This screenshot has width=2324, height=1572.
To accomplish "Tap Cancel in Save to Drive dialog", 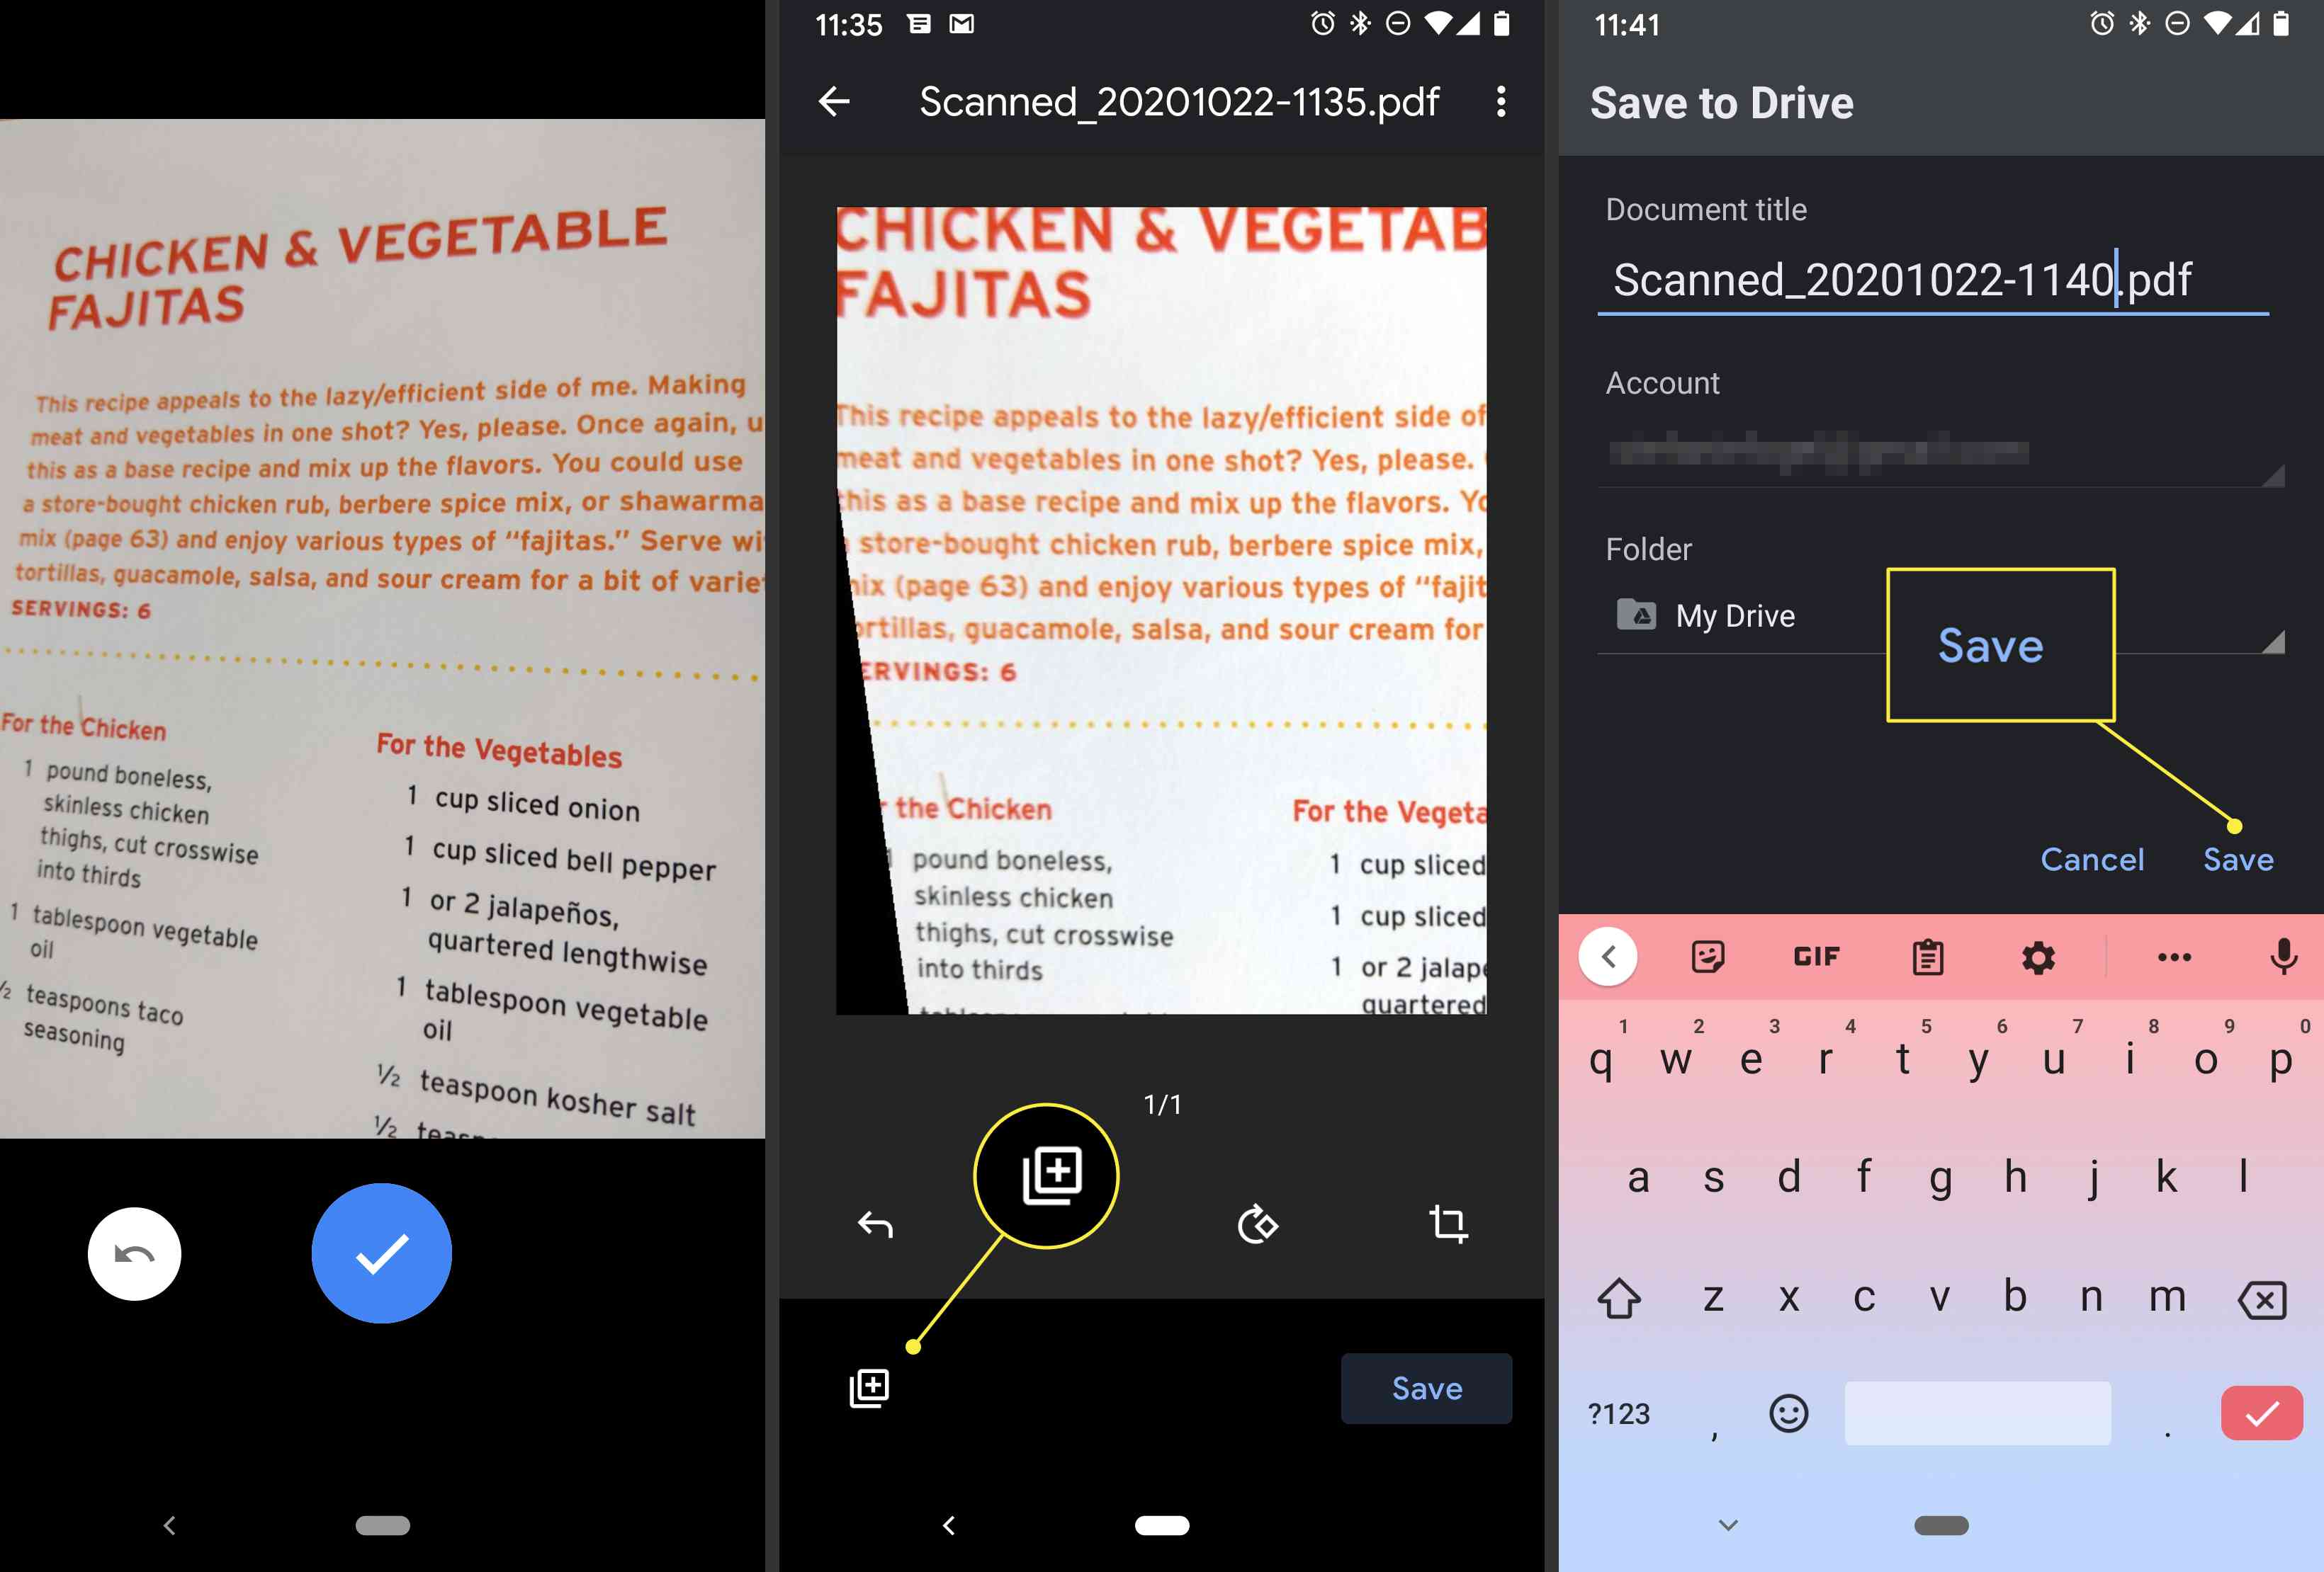I will (2091, 858).
